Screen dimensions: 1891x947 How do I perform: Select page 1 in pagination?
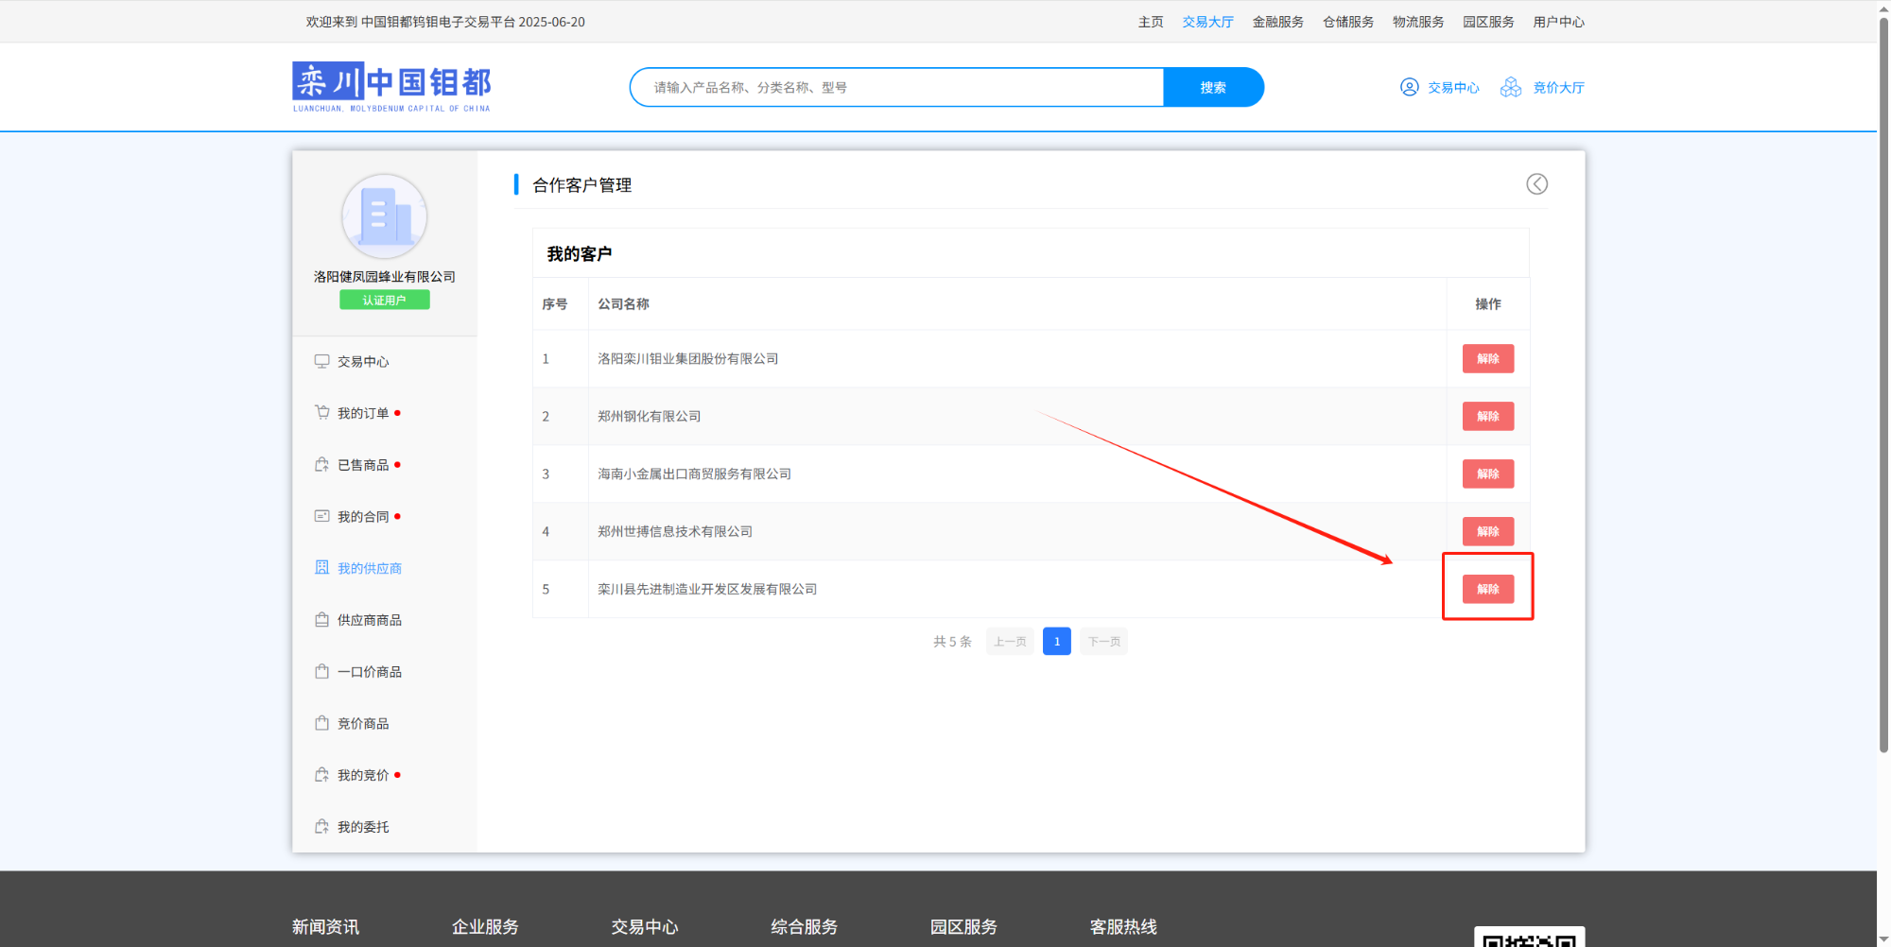[x=1056, y=642]
